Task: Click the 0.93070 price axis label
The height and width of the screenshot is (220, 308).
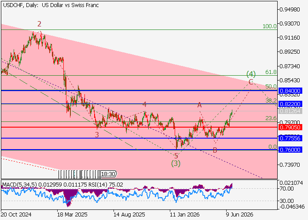Action: [290, 23]
